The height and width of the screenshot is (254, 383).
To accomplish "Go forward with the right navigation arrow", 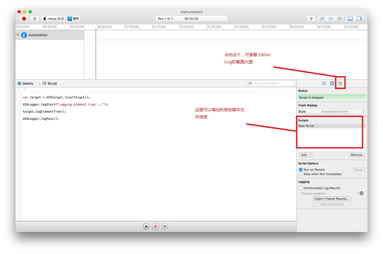I will coord(25,89).
